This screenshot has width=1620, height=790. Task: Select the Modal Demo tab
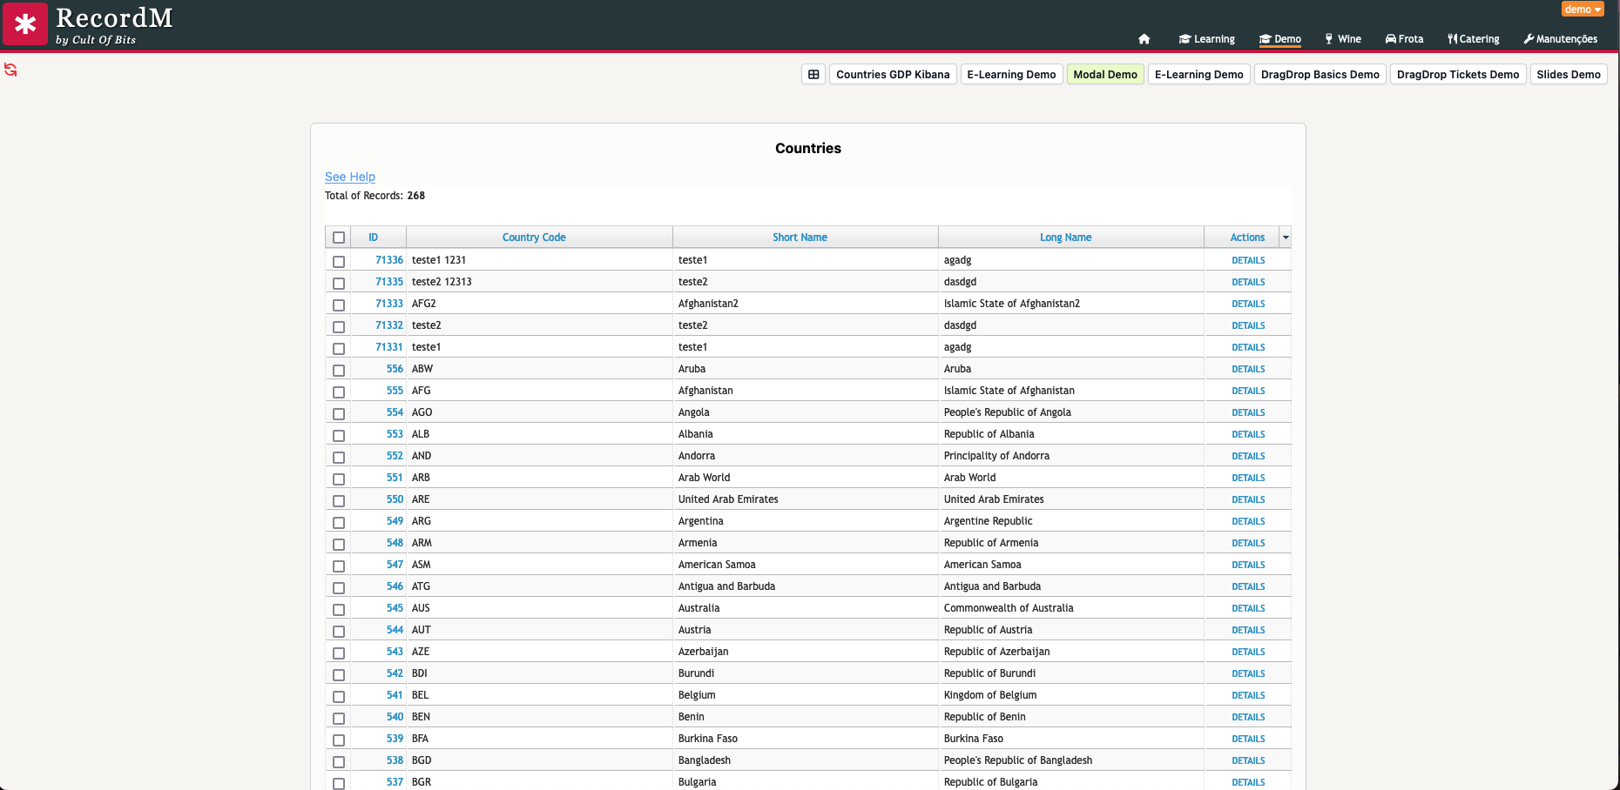click(1105, 75)
